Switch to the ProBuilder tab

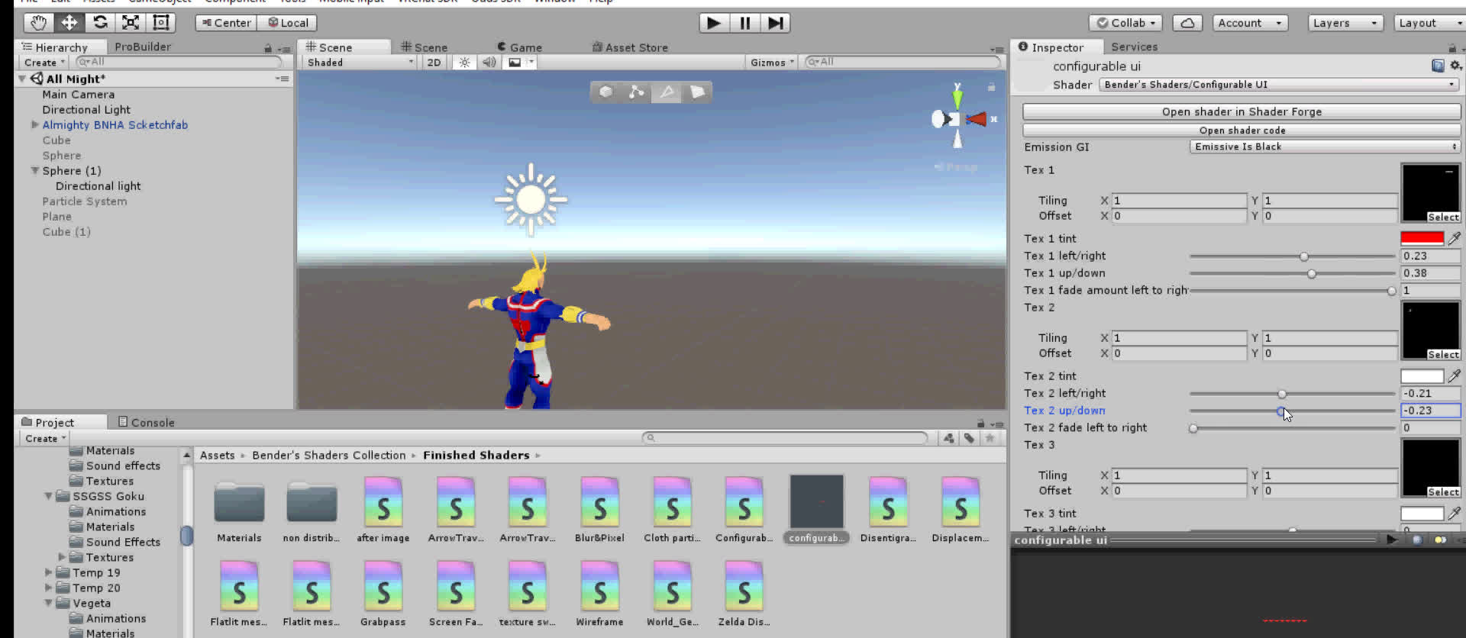click(x=143, y=47)
